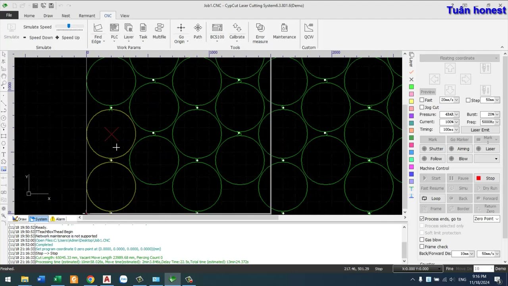Adjust the Simulate Speed slider
This screenshot has height=286, width=508.
[x=69, y=26]
